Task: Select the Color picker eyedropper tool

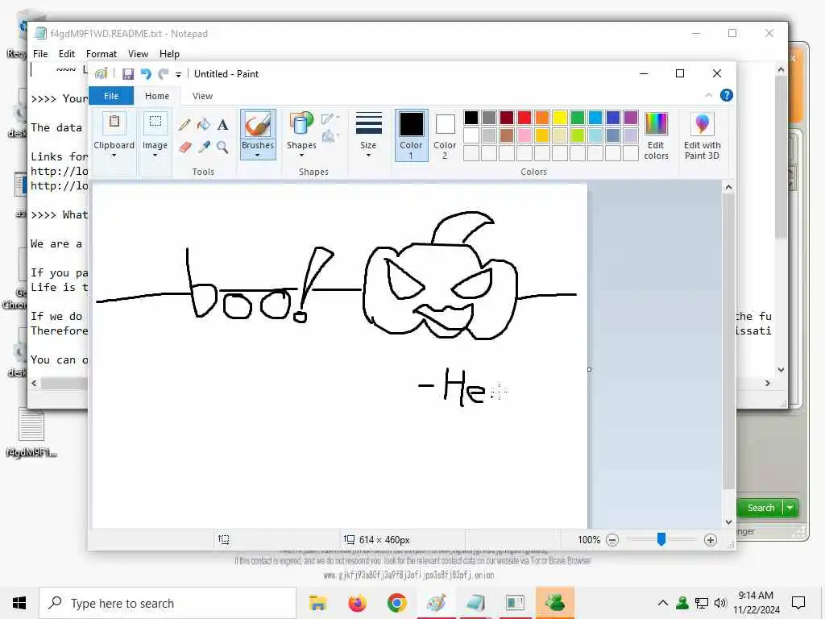Action: (x=204, y=147)
